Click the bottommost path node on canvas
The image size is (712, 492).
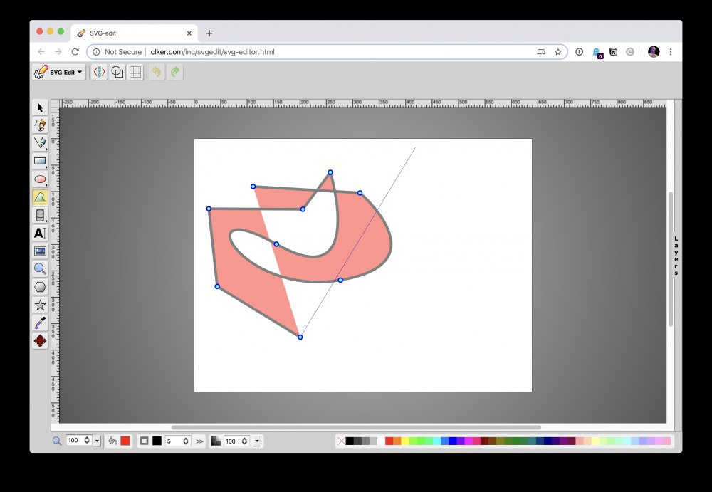point(300,337)
